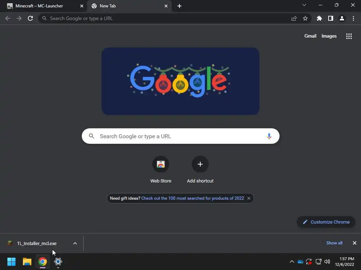Select the New Tab tab
361x270 pixels.
pos(108,6)
